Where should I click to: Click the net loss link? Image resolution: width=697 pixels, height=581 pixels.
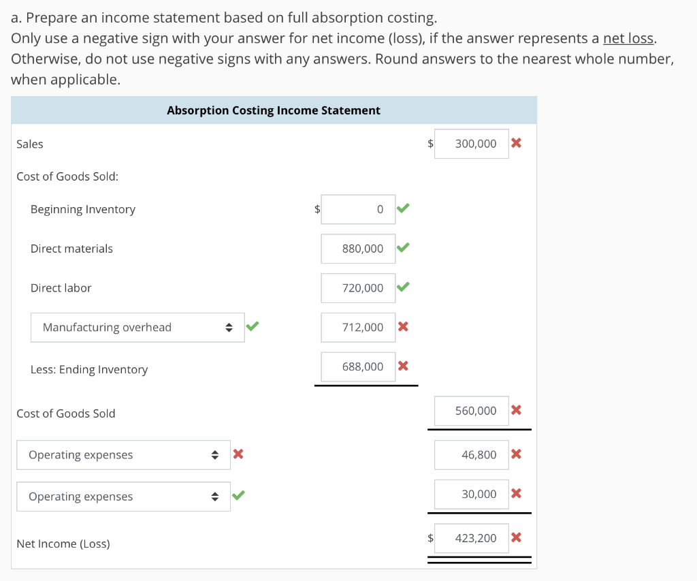[x=627, y=38]
